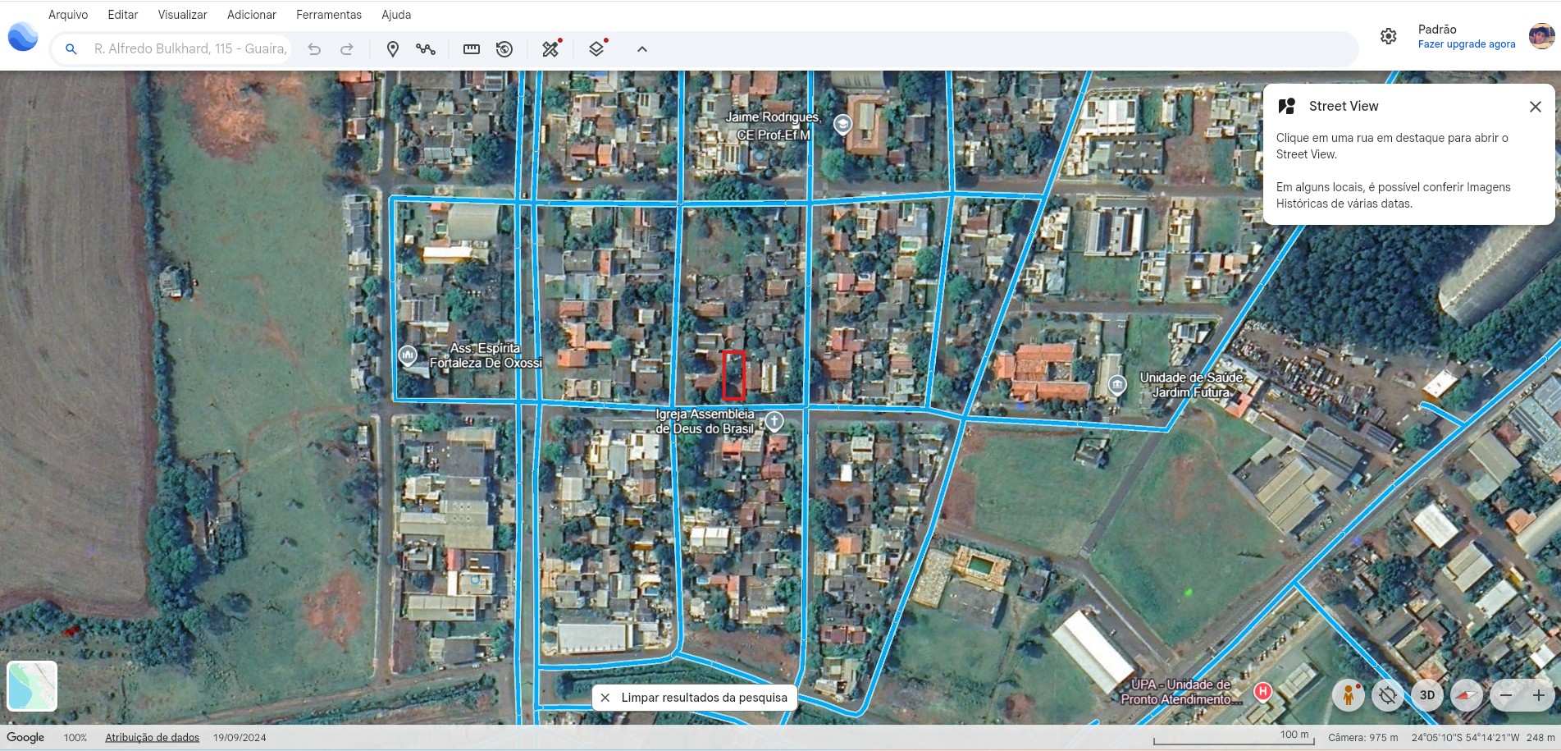Image resolution: width=1561 pixels, height=751 pixels.
Task: Click the add placemark pin icon
Action: tap(393, 49)
